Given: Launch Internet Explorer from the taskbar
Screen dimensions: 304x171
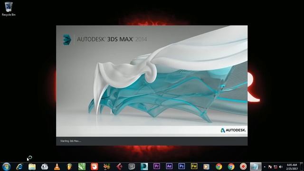Looking at the screenshot, I should point(19,167).
